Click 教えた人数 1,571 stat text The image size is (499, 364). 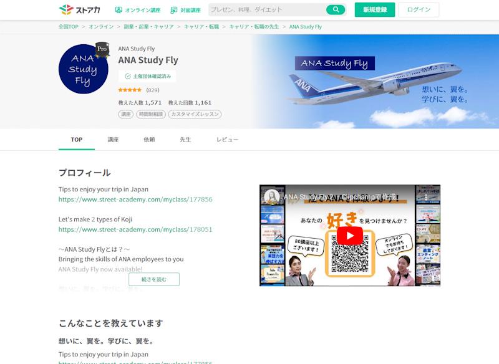pos(140,103)
